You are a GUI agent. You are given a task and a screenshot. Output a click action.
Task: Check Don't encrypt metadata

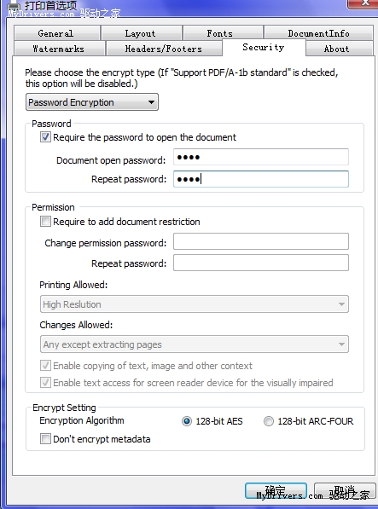[45, 439]
